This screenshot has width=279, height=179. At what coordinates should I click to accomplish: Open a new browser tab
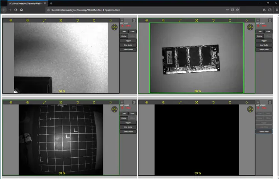pos(51,3)
